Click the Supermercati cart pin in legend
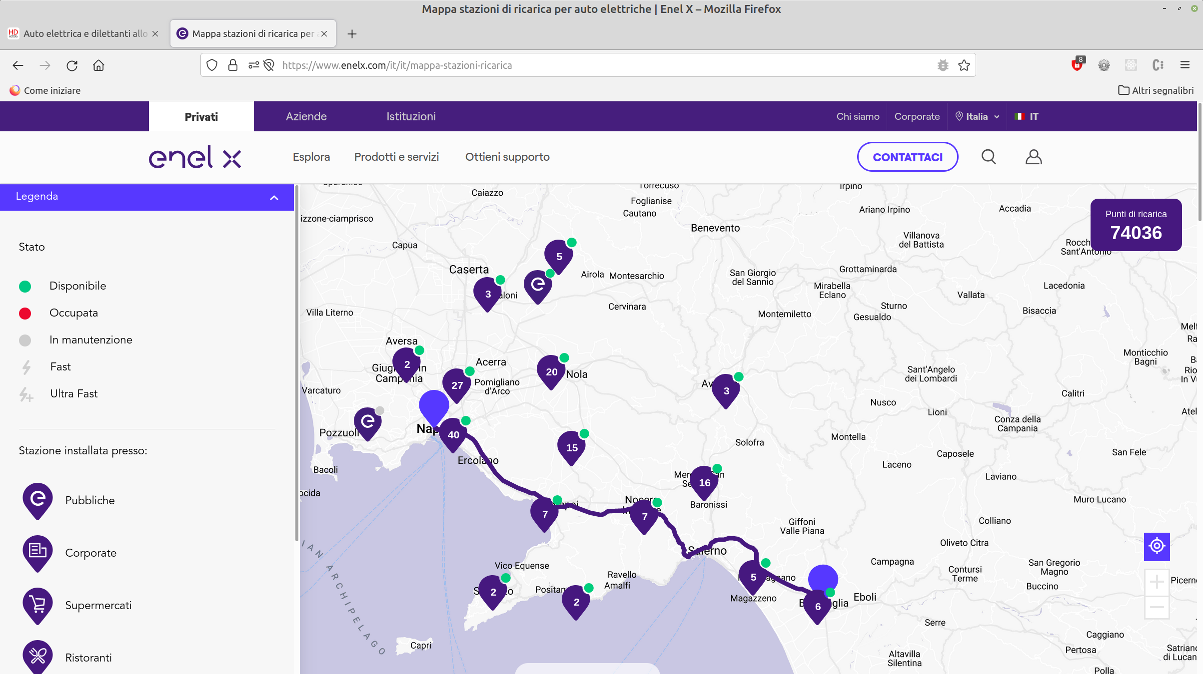This screenshot has width=1203, height=674. (x=37, y=606)
